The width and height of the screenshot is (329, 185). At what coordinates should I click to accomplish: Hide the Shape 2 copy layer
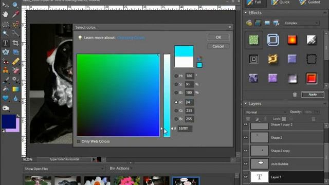(x=246, y=151)
